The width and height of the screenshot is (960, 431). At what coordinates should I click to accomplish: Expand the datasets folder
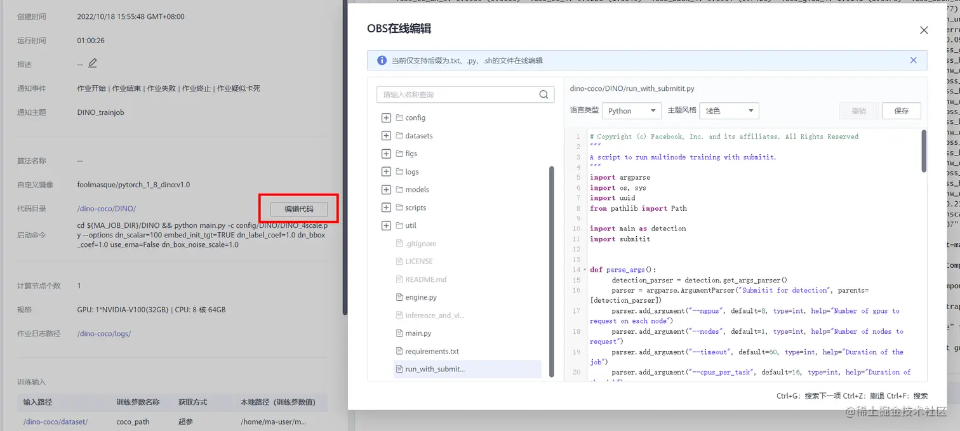coord(386,136)
